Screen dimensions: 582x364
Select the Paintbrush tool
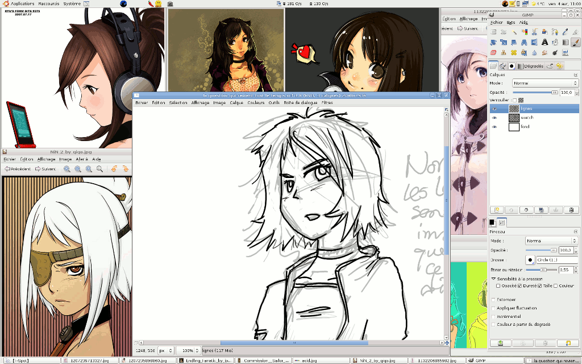coord(575,42)
